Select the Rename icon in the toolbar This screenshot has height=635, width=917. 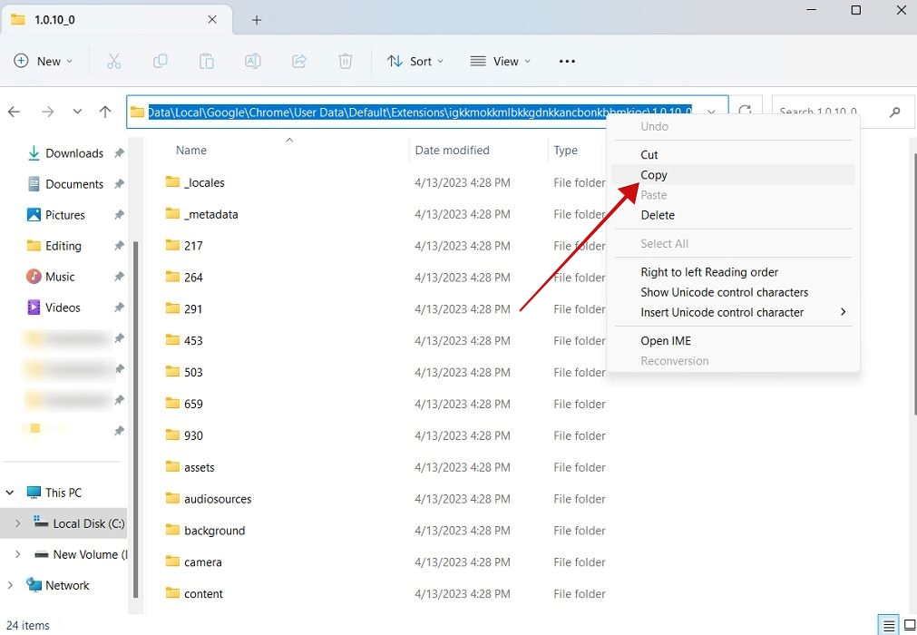coord(252,61)
